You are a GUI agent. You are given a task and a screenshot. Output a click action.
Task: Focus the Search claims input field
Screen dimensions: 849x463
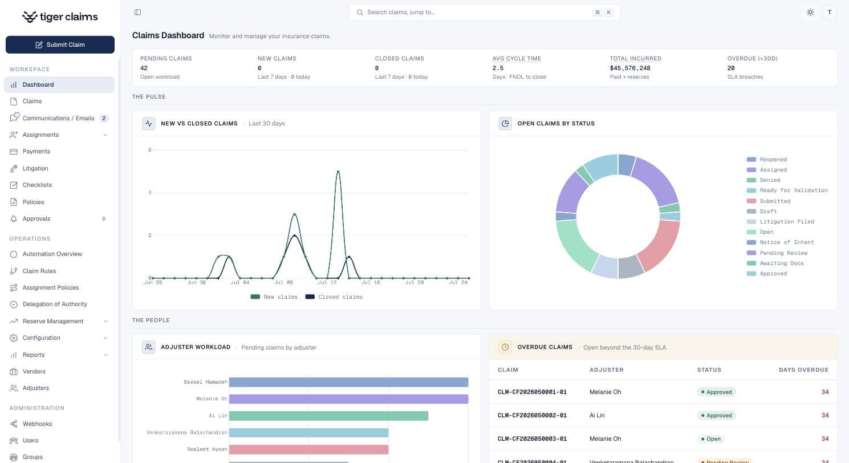coord(485,12)
